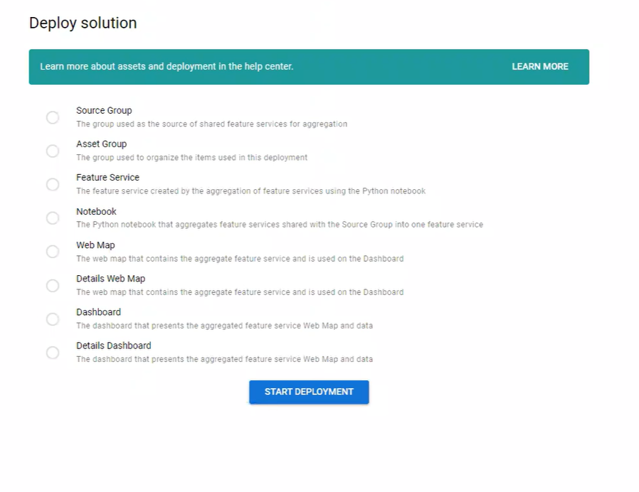Click the help center banner message text
The height and width of the screenshot is (492, 639).
pos(167,67)
